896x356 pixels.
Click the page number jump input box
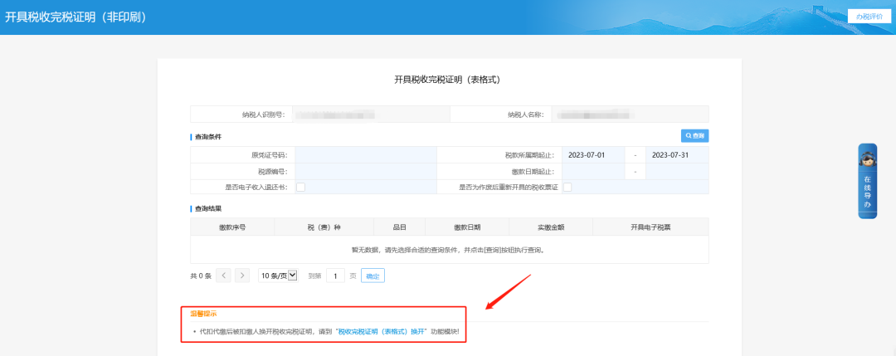click(x=335, y=276)
